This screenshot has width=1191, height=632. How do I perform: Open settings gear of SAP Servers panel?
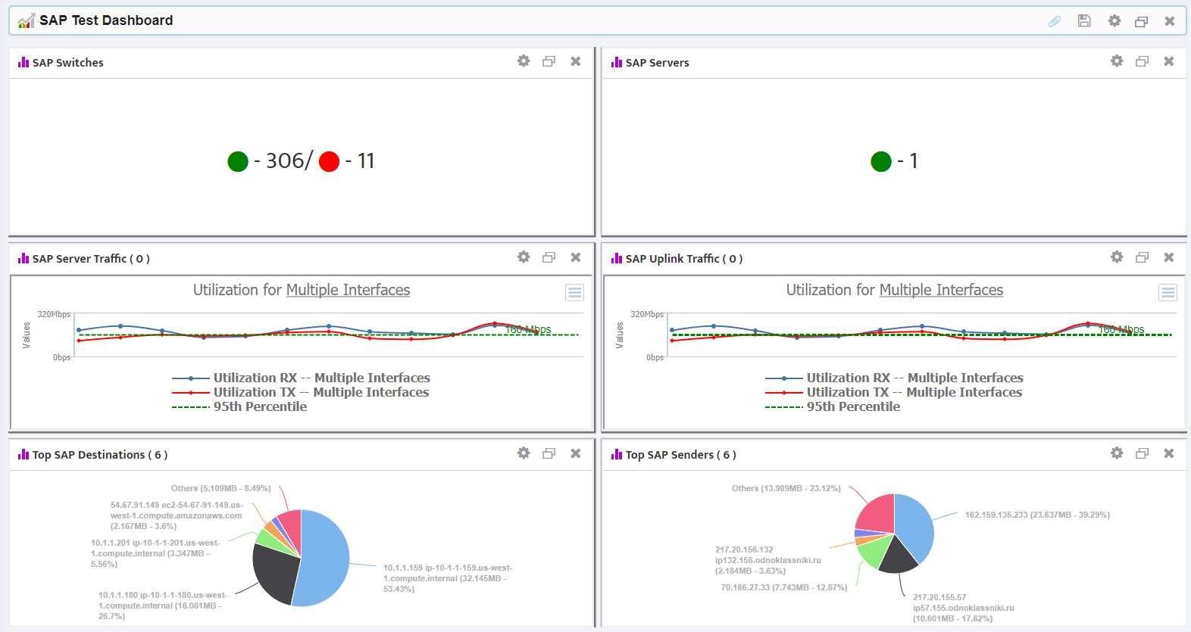pyautogui.click(x=1117, y=61)
